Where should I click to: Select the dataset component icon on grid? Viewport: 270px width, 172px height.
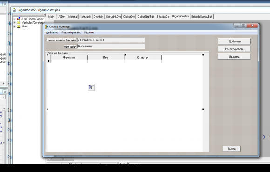(x=91, y=87)
